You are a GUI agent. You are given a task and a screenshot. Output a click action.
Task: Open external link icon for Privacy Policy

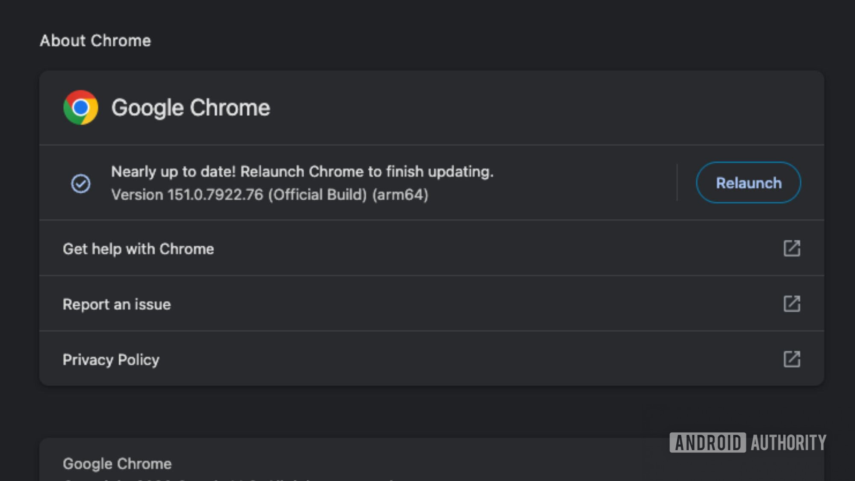(x=792, y=360)
